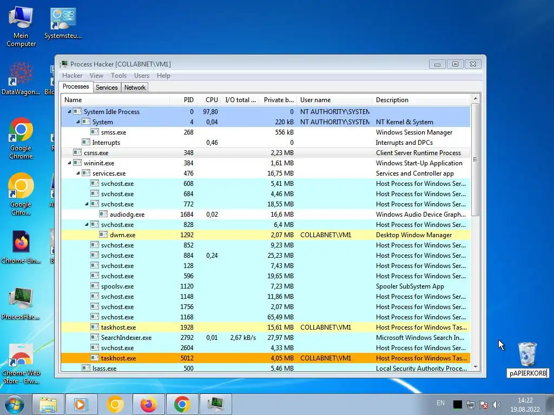Sort by the PID column header
The width and height of the screenshot is (554, 415).
183,100
